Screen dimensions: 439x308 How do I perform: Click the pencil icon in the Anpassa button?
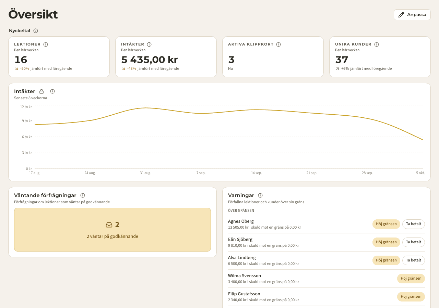click(401, 15)
